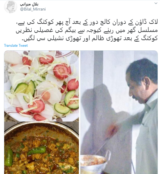Click the second line of the tweet text
Image resolution: width=160 pixels, height=174 pixels.
tap(86, 31)
